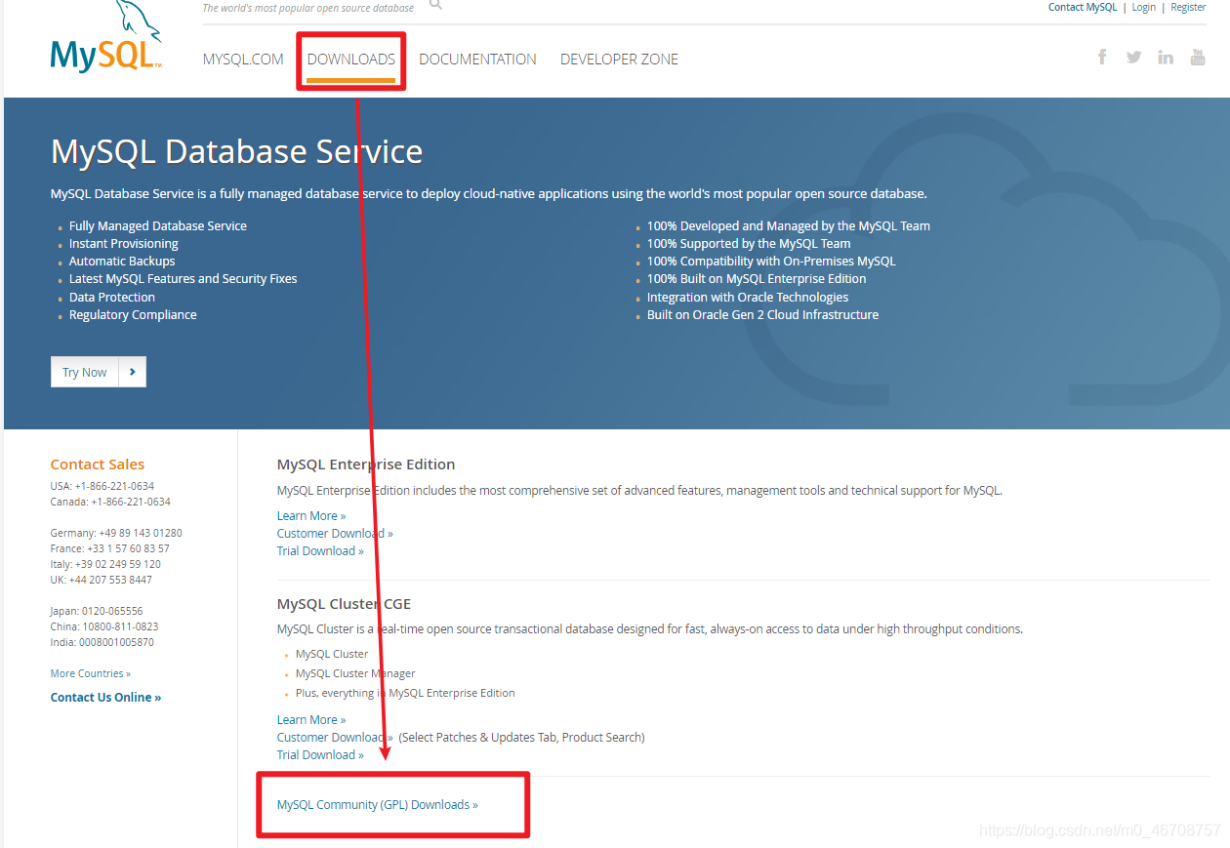Click the MySQL Enterprise Edition heading

point(366,464)
